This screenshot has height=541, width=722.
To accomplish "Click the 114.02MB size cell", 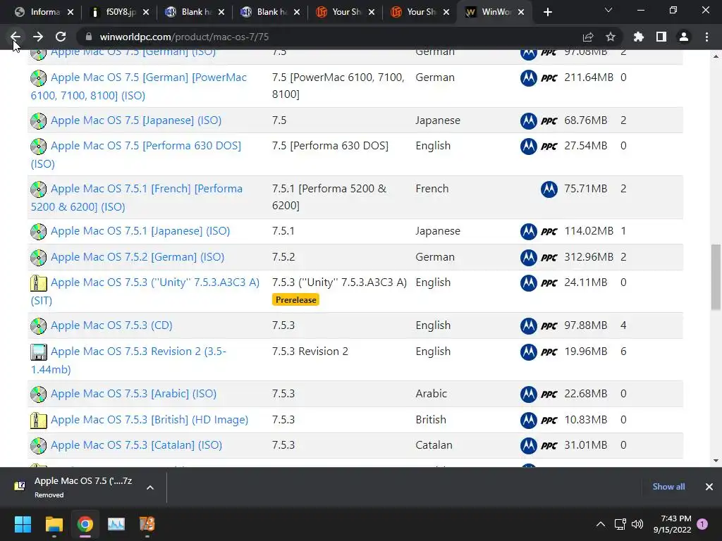I will tap(589, 231).
